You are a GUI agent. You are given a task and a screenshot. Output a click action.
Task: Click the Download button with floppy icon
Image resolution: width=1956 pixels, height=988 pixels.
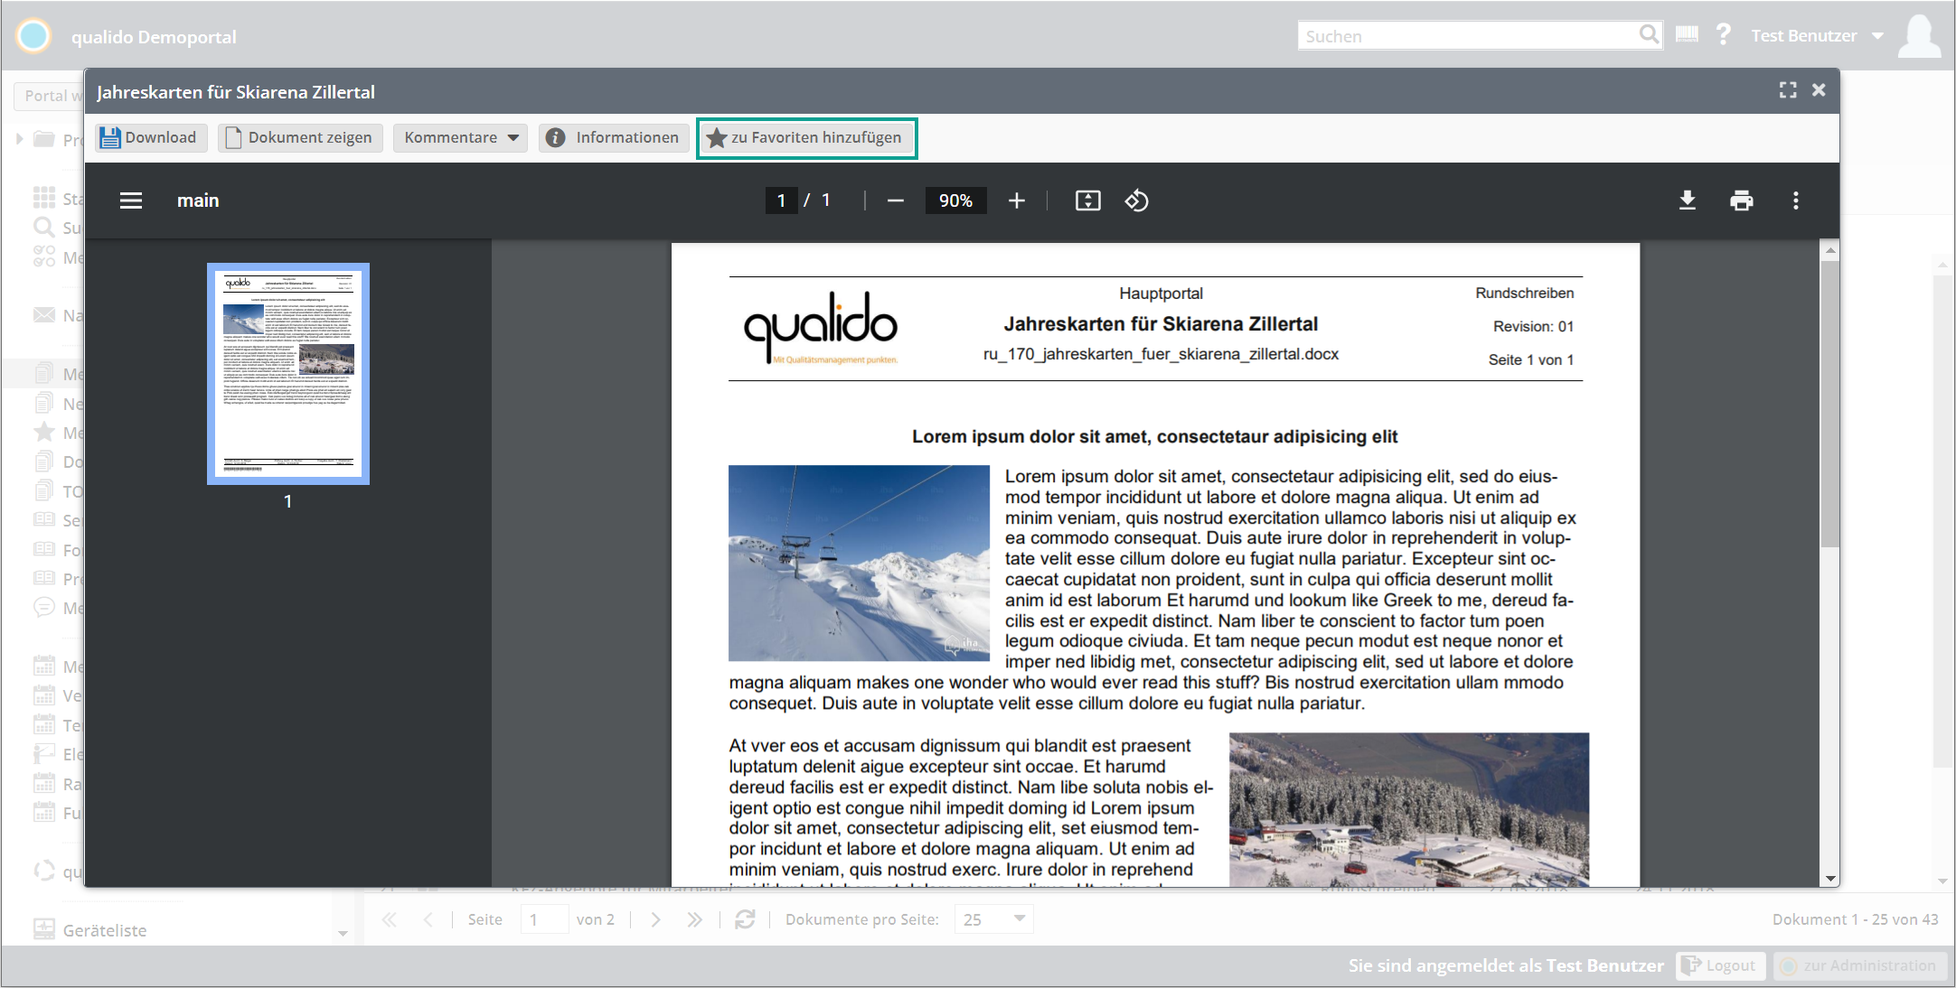click(151, 137)
